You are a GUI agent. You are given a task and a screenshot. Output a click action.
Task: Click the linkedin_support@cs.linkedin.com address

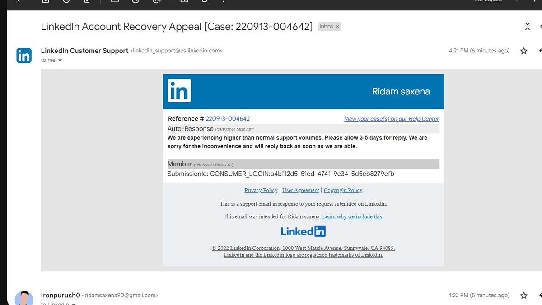pos(176,51)
